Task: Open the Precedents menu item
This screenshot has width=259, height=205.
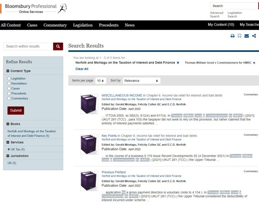Action: (x=109, y=25)
